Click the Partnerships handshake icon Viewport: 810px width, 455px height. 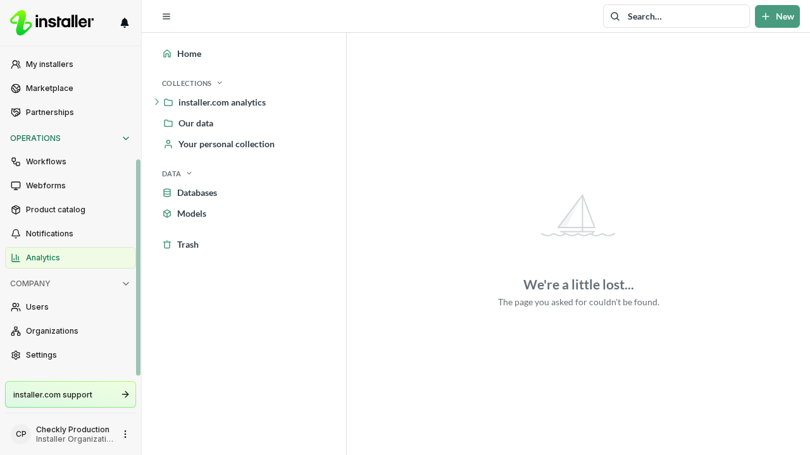pyautogui.click(x=16, y=112)
